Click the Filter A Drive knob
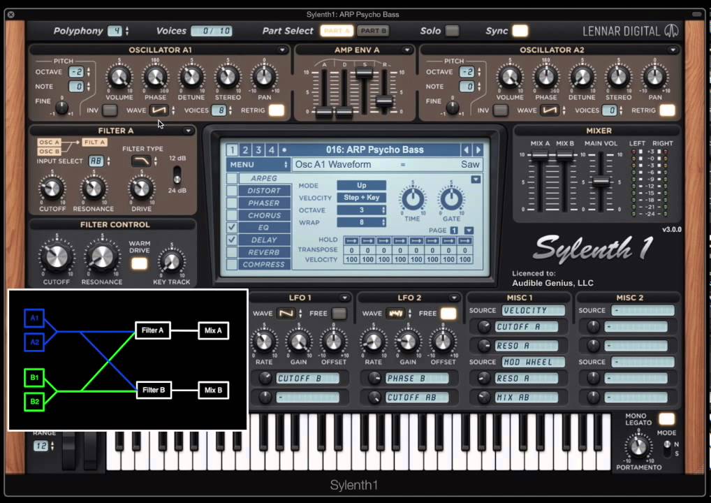Viewport: 711px width, 503px height. 141,189
